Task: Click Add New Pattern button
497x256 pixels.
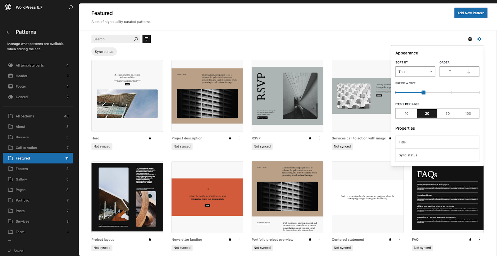Action: [471, 13]
